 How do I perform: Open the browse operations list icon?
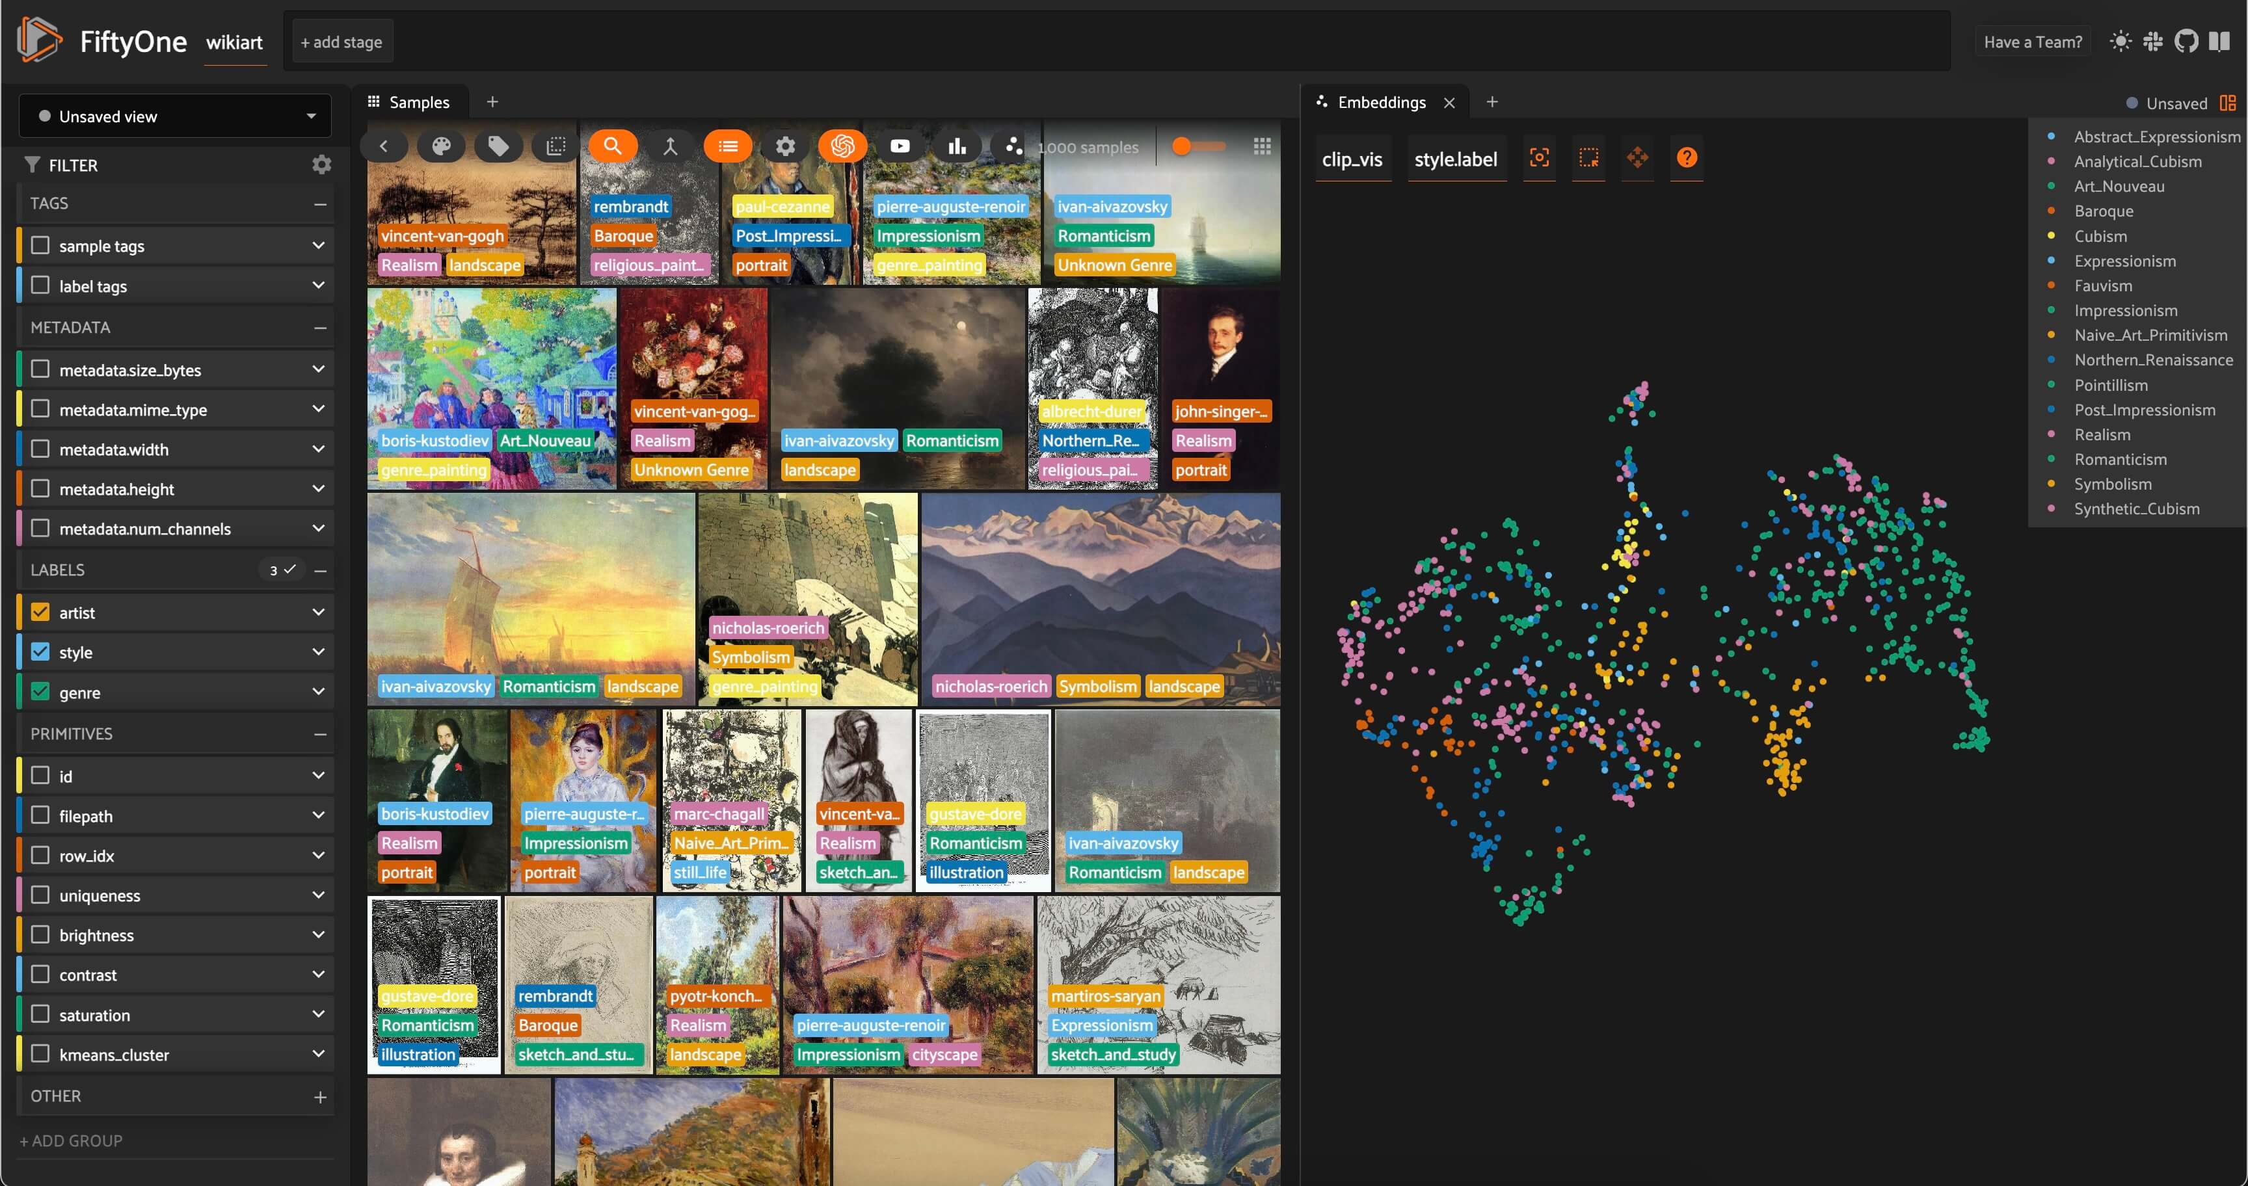[x=728, y=146]
